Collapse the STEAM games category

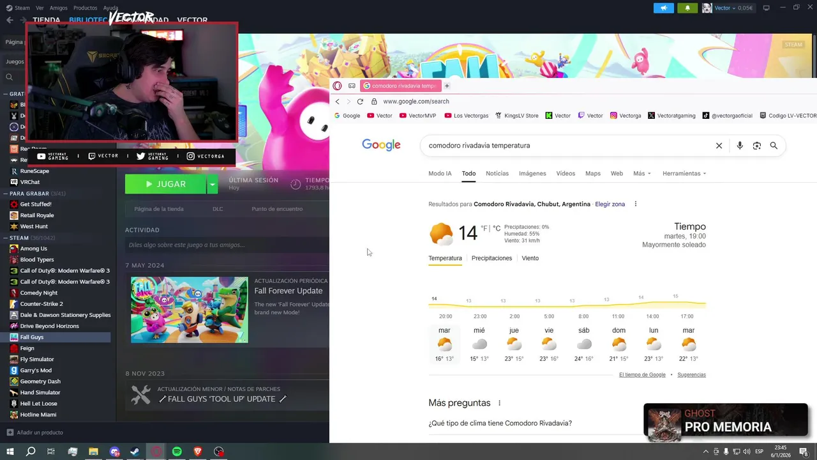tap(6, 238)
